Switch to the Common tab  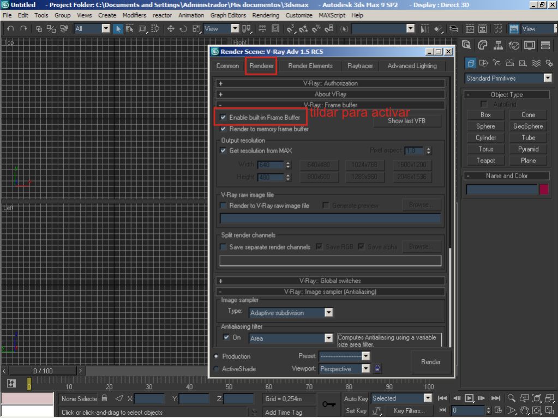(228, 66)
